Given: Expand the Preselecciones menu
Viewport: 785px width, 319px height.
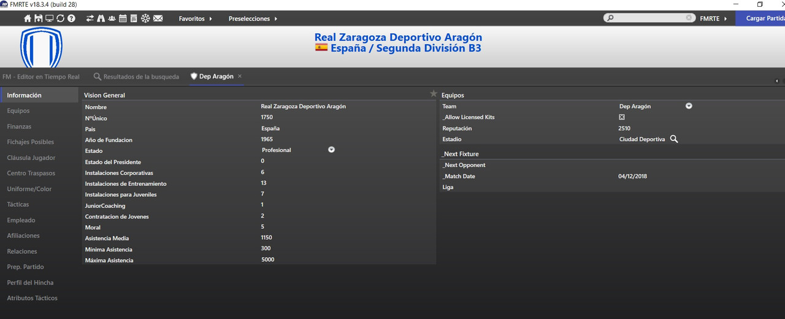Looking at the screenshot, I should click(253, 19).
